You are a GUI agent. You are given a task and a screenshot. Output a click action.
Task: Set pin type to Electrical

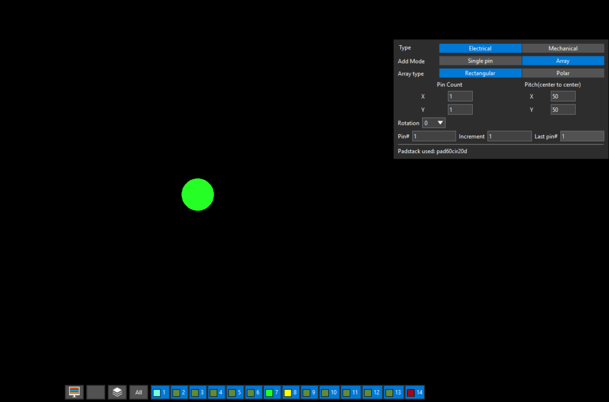coord(480,49)
